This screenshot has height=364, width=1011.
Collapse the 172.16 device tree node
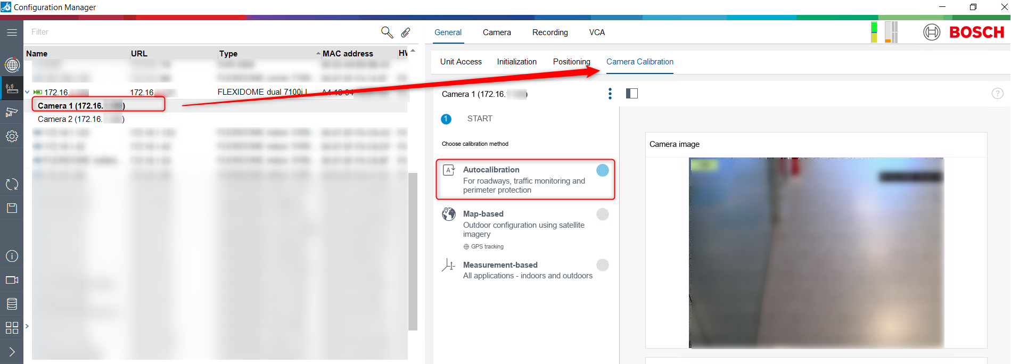pyautogui.click(x=27, y=92)
